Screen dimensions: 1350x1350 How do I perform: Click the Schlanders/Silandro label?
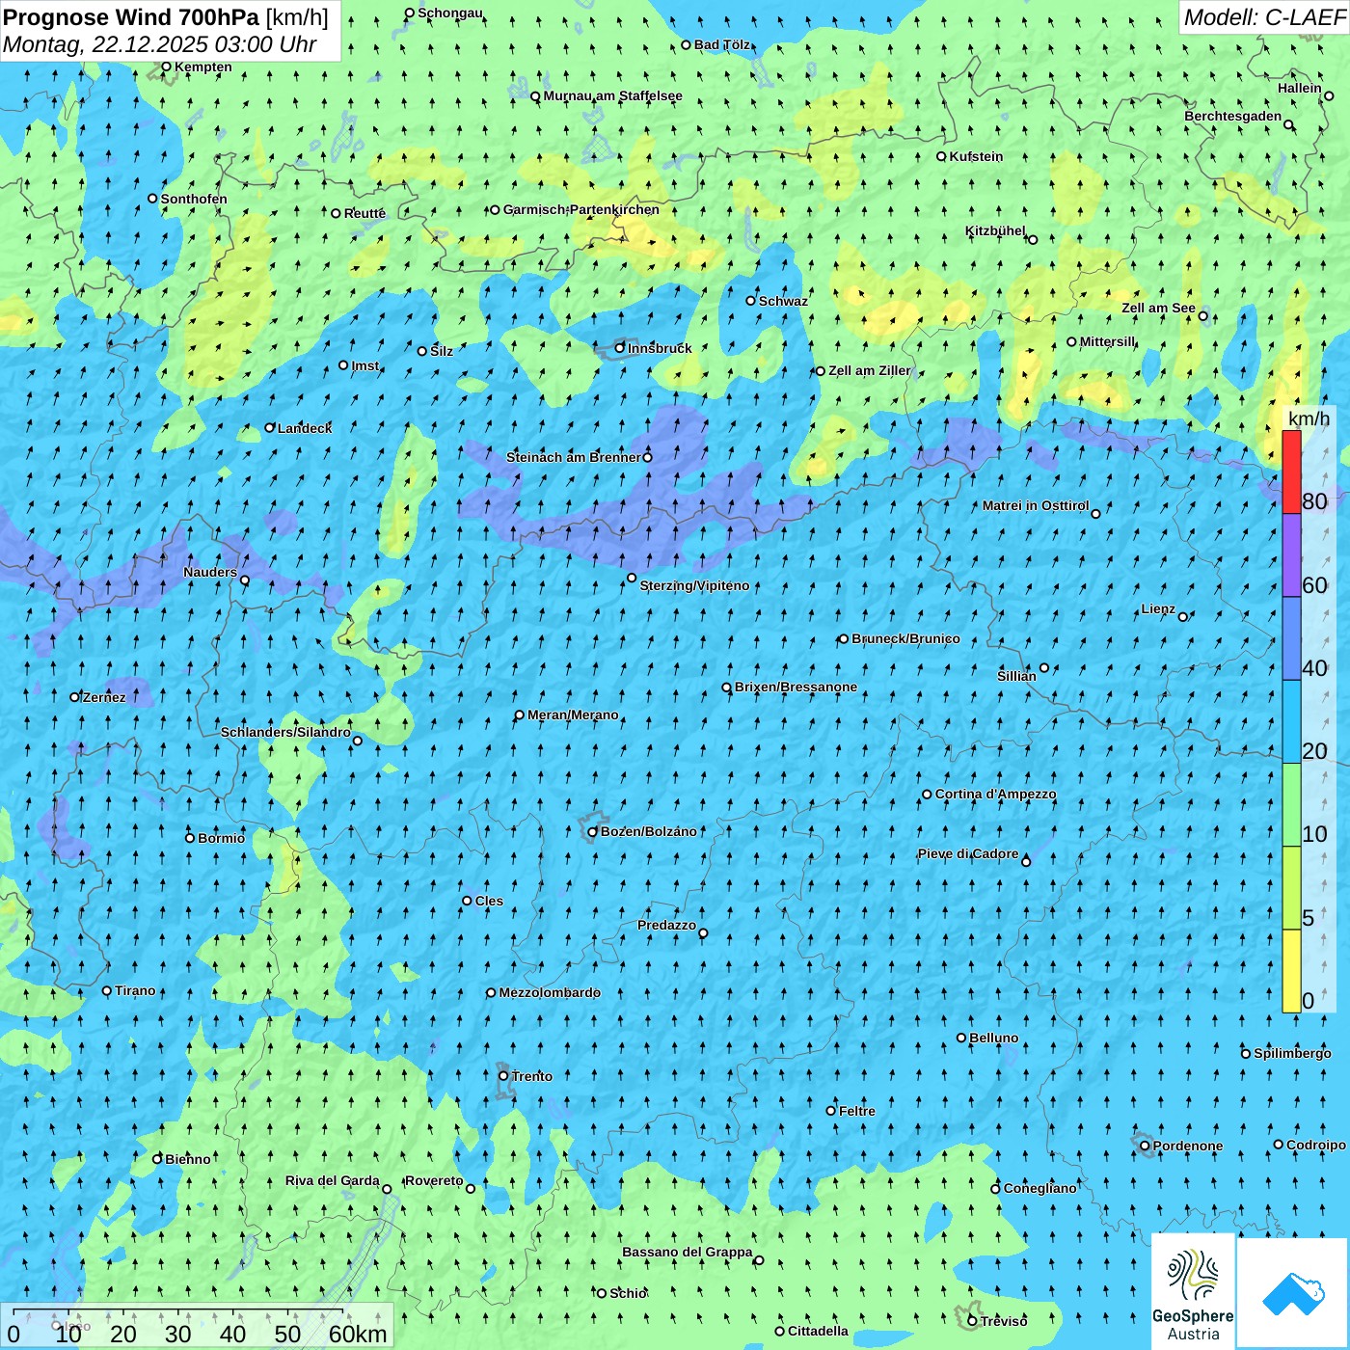[285, 732]
